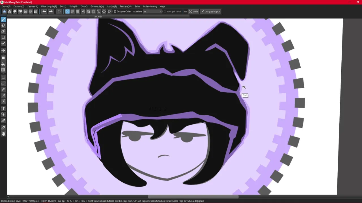Screen dimensions: 362x203
Task: Select the Operation tool below Text
Action: [3, 114]
